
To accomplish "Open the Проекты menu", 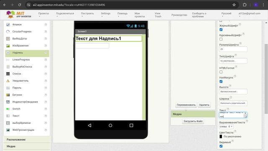I will tap(44, 15).
